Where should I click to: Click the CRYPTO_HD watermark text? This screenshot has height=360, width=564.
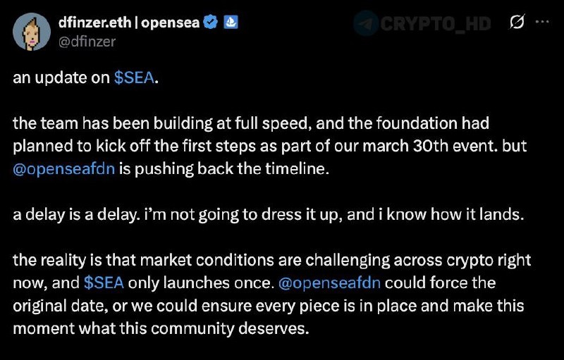pos(436,24)
